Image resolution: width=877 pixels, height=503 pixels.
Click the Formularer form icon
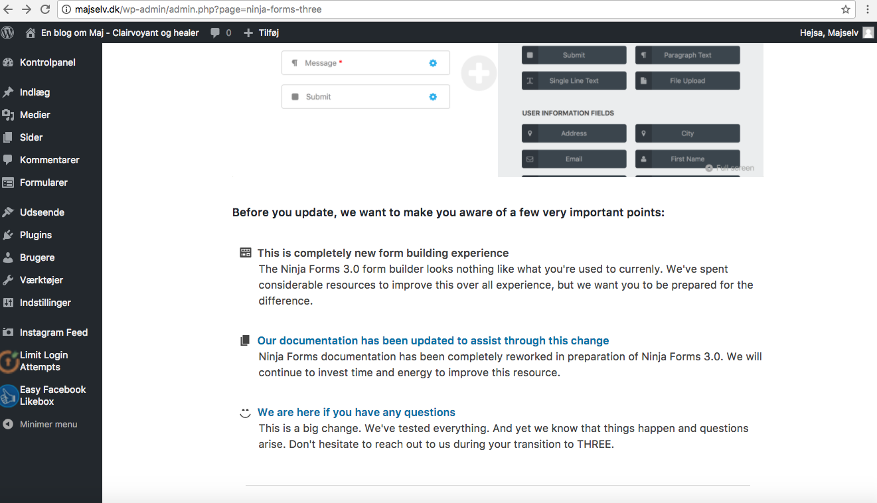(x=8, y=182)
